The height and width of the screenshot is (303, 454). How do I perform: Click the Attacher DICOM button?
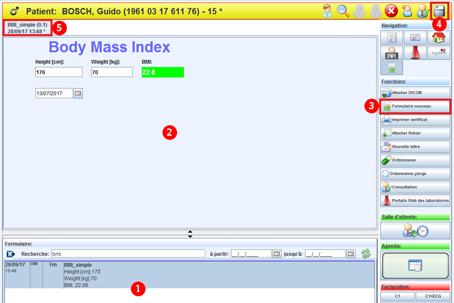pos(415,93)
